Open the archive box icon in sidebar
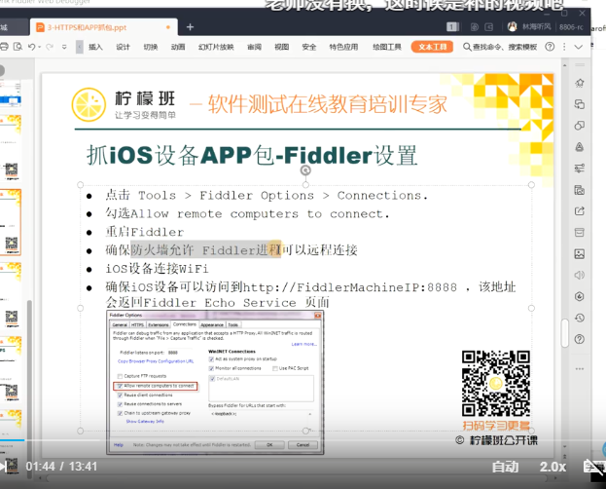This screenshot has height=489, width=606. tap(580, 232)
